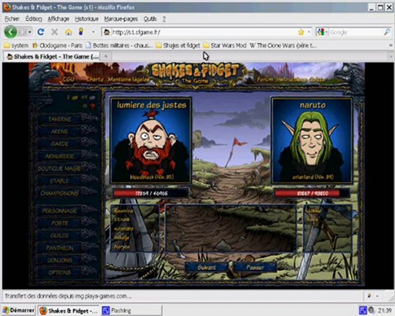The height and width of the screenshot is (316, 395).
Task: Click the silver coin icon next to 49
Action: coord(93,98)
